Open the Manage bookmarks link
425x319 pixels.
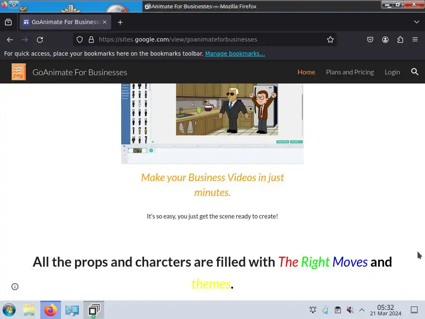(x=235, y=54)
